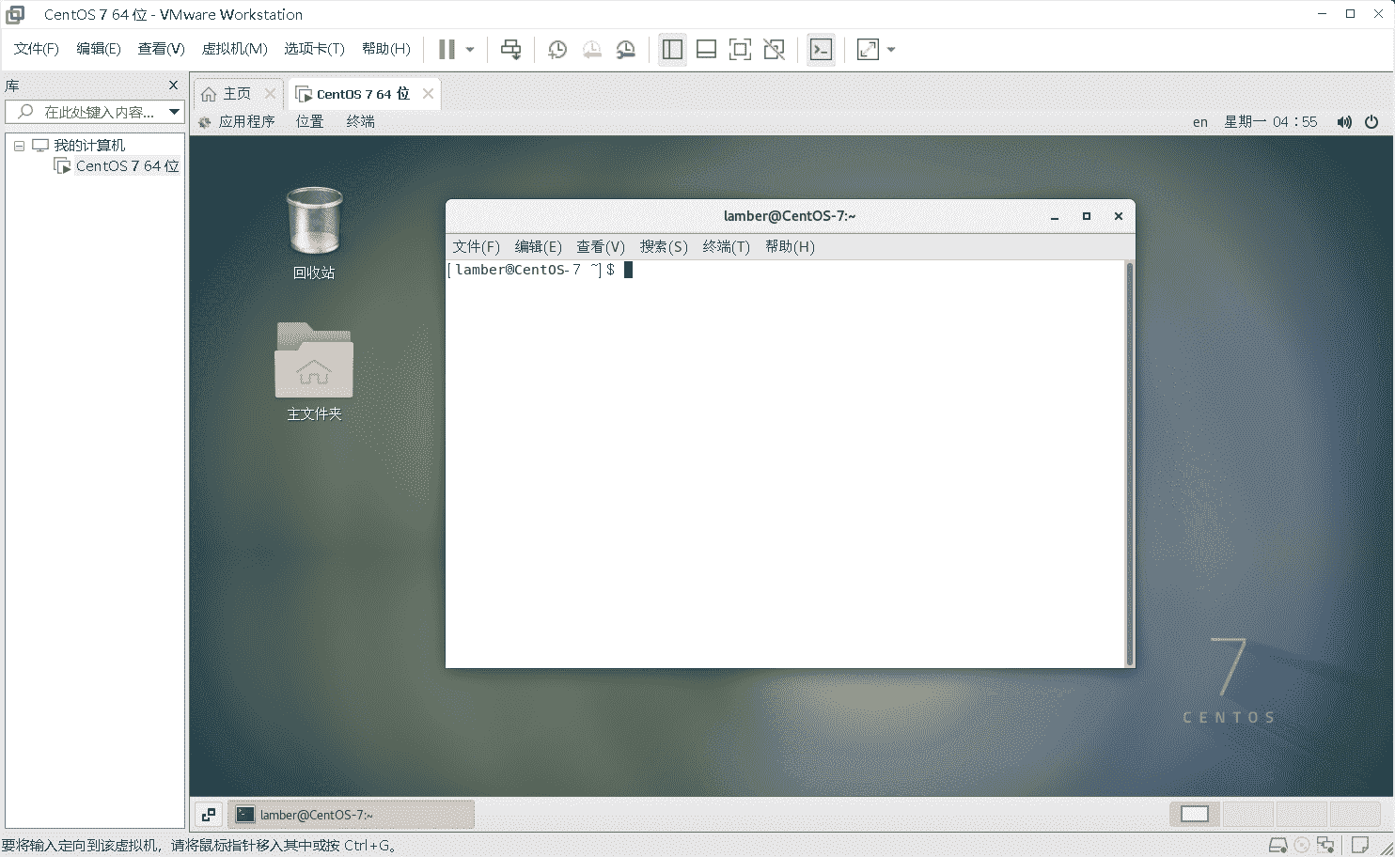
Task: Open the GNOME 位置 menu
Action: tap(309, 122)
